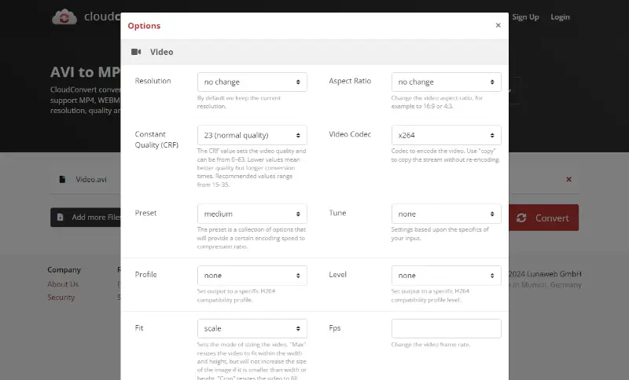Click the Profile label
Screen dimensions: 629x380
(145, 275)
